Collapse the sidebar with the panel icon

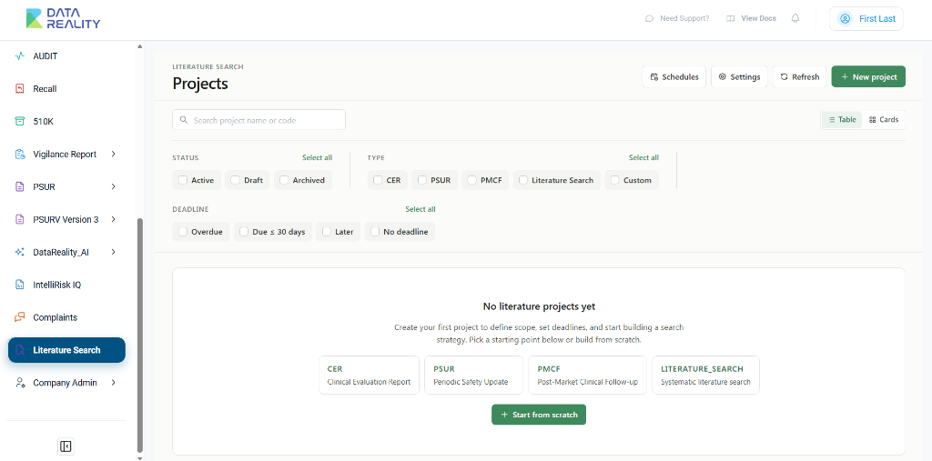pyautogui.click(x=66, y=446)
